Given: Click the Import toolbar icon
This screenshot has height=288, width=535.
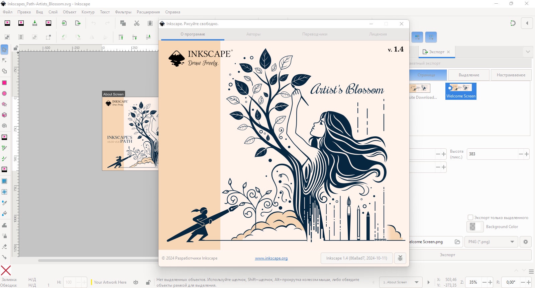Looking at the screenshot, I should tap(64, 23).
